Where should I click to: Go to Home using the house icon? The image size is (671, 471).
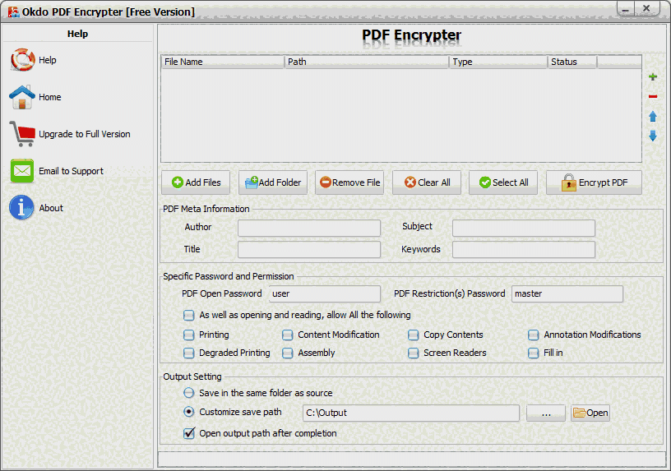[22, 97]
